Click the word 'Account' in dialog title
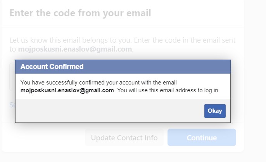 pyautogui.click(x=34, y=67)
